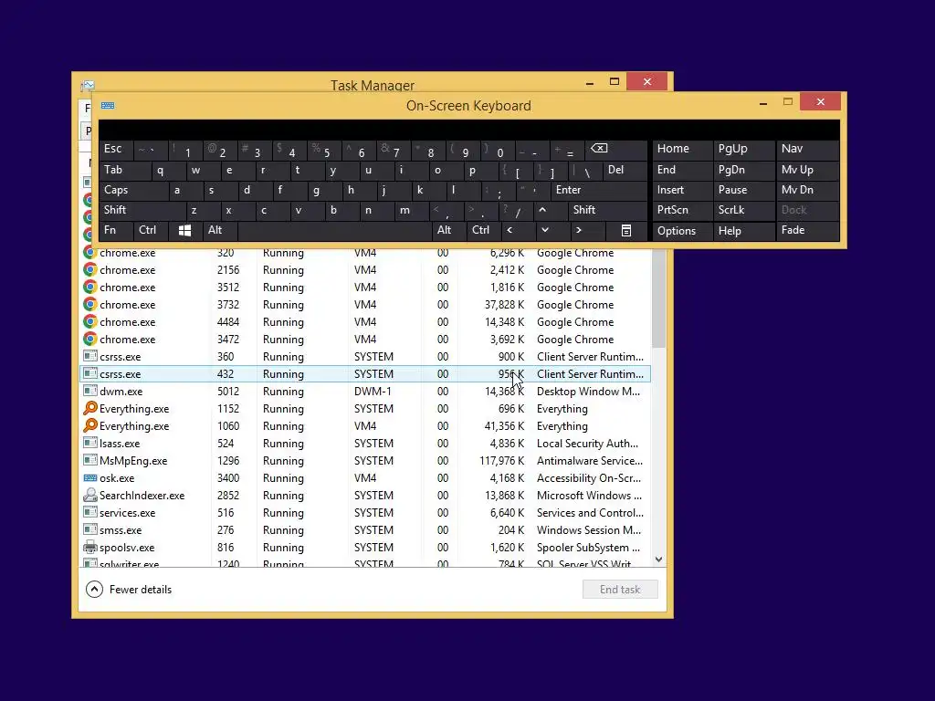Click the Task Manager title bar icon
The width and height of the screenshot is (935, 701).
tap(88, 85)
